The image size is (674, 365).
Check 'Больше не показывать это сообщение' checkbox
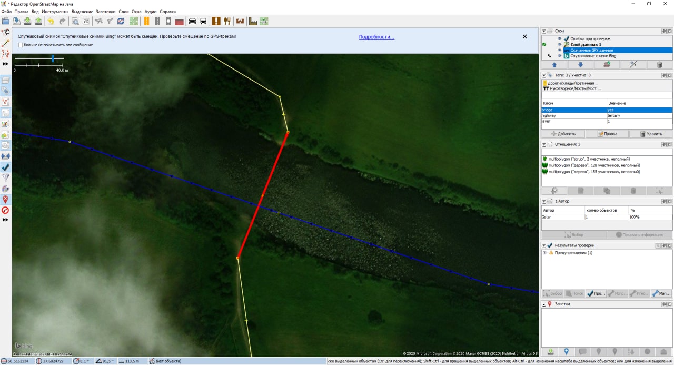tap(21, 45)
